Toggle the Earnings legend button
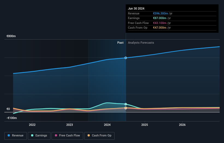This screenshot has height=143, width=224. tap(39, 136)
